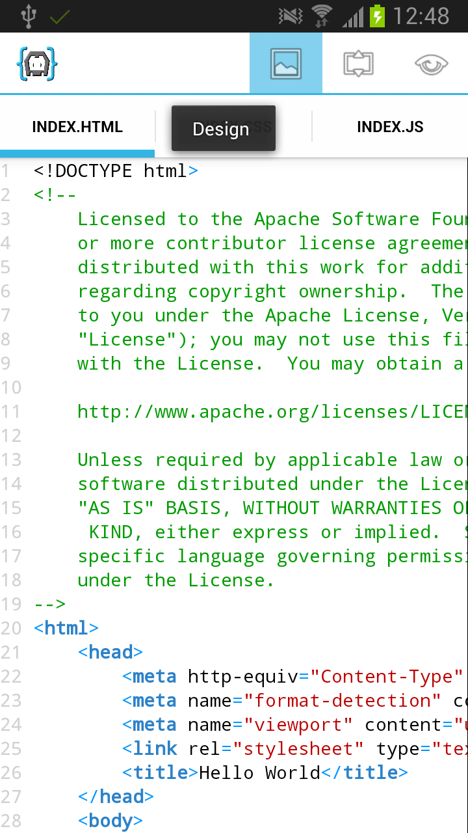468x833 pixels.
Task: Place cursor on the DOCTYPE html line
Action: (116, 171)
